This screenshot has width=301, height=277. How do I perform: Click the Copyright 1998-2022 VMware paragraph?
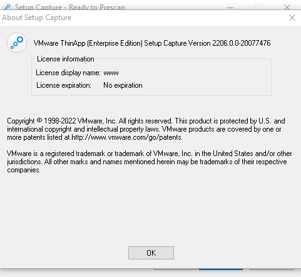point(146,129)
